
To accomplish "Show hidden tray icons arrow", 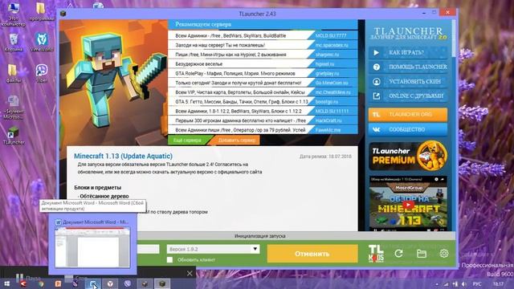I will 437,284.
